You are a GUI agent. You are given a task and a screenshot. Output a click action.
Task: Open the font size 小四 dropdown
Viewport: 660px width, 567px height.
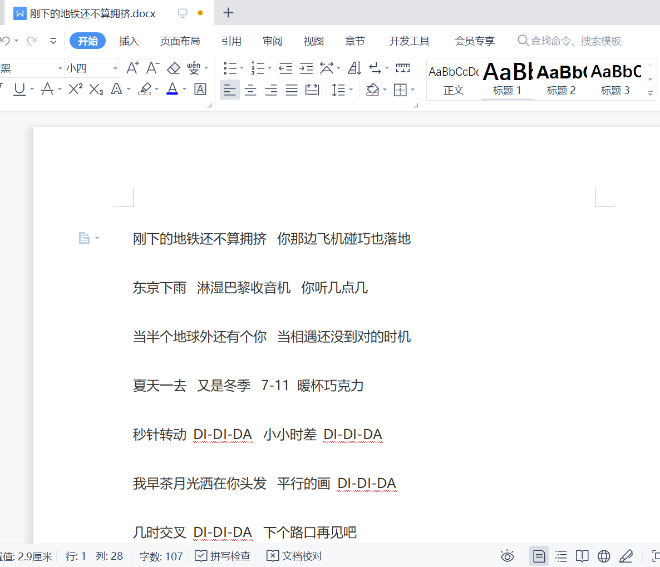pyautogui.click(x=115, y=68)
